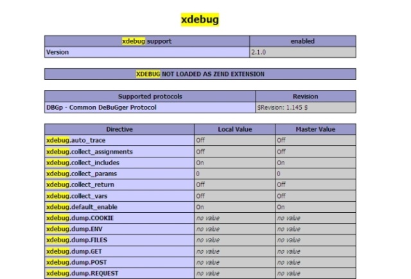Click local 'no value' for xdebug.dump.FILES

(235, 240)
